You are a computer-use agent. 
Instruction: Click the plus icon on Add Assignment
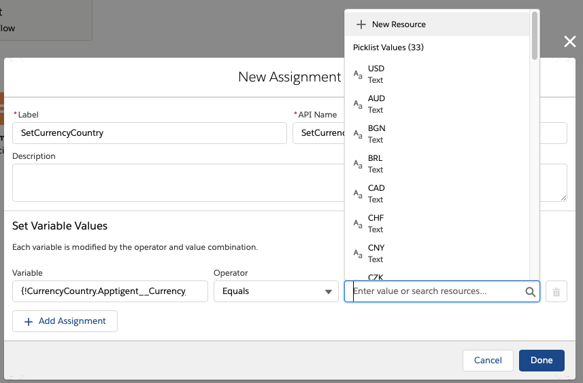(29, 321)
